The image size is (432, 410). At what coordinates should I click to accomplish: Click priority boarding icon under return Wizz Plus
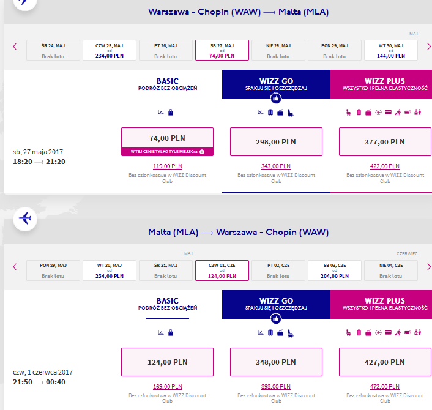(x=398, y=332)
